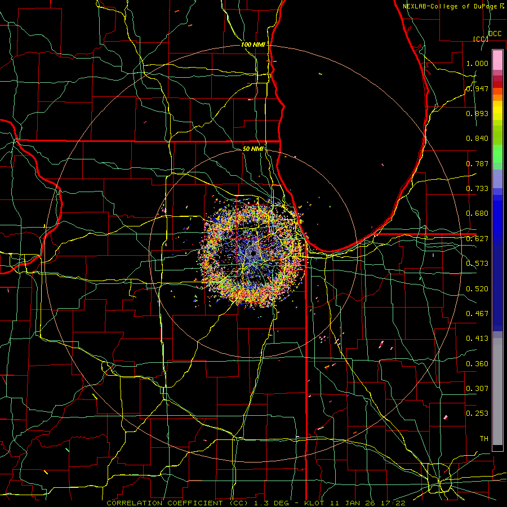This screenshot has height=507, width=507.
Task: Click the 0.360 scale value
Action: pos(477,364)
